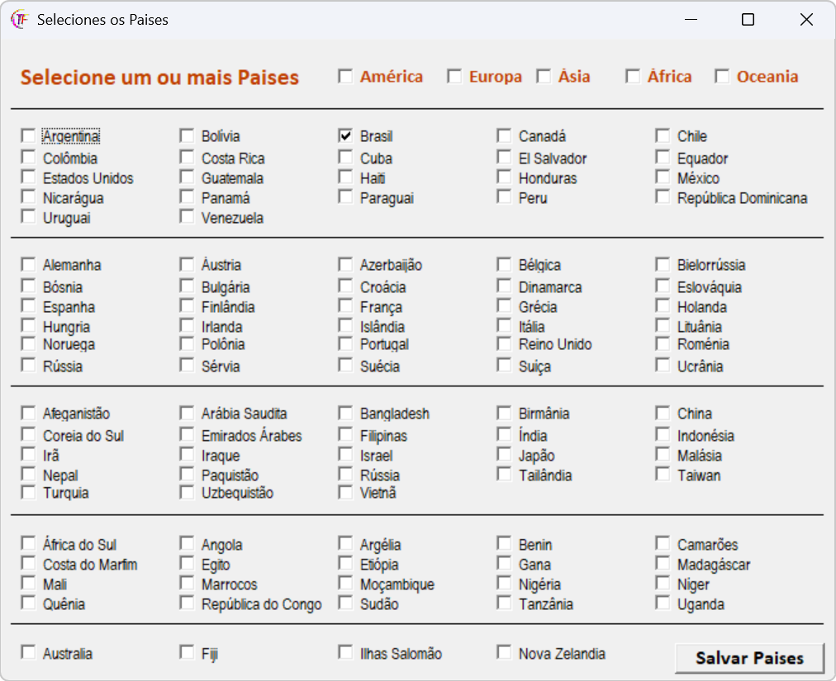Maximize the Seleciones os Paises window
The image size is (836, 681).
pyautogui.click(x=748, y=20)
